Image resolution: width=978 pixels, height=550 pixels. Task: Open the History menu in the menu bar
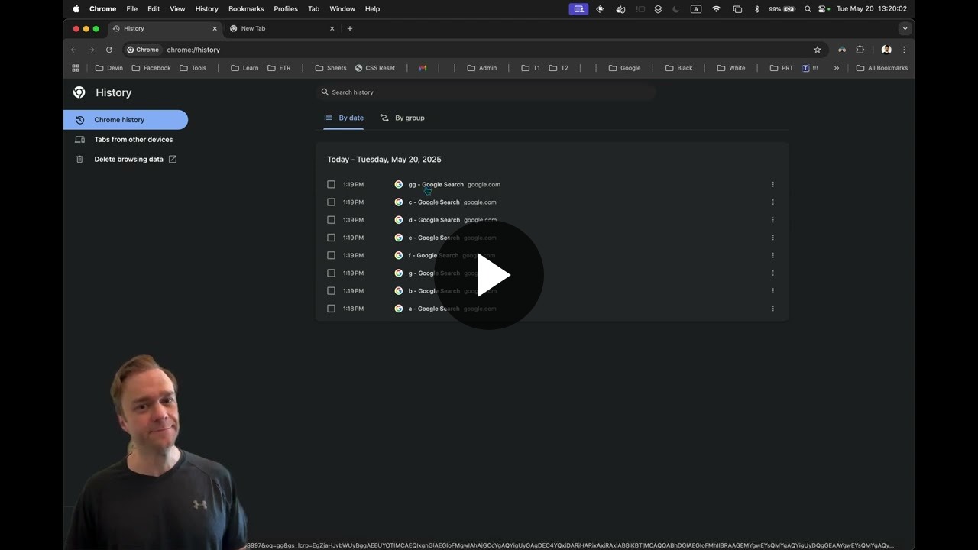point(206,8)
